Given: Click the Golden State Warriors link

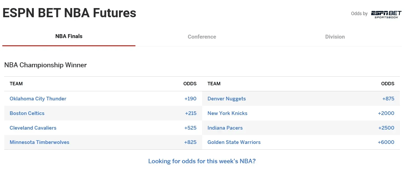Looking at the screenshot, I should (234, 142).
